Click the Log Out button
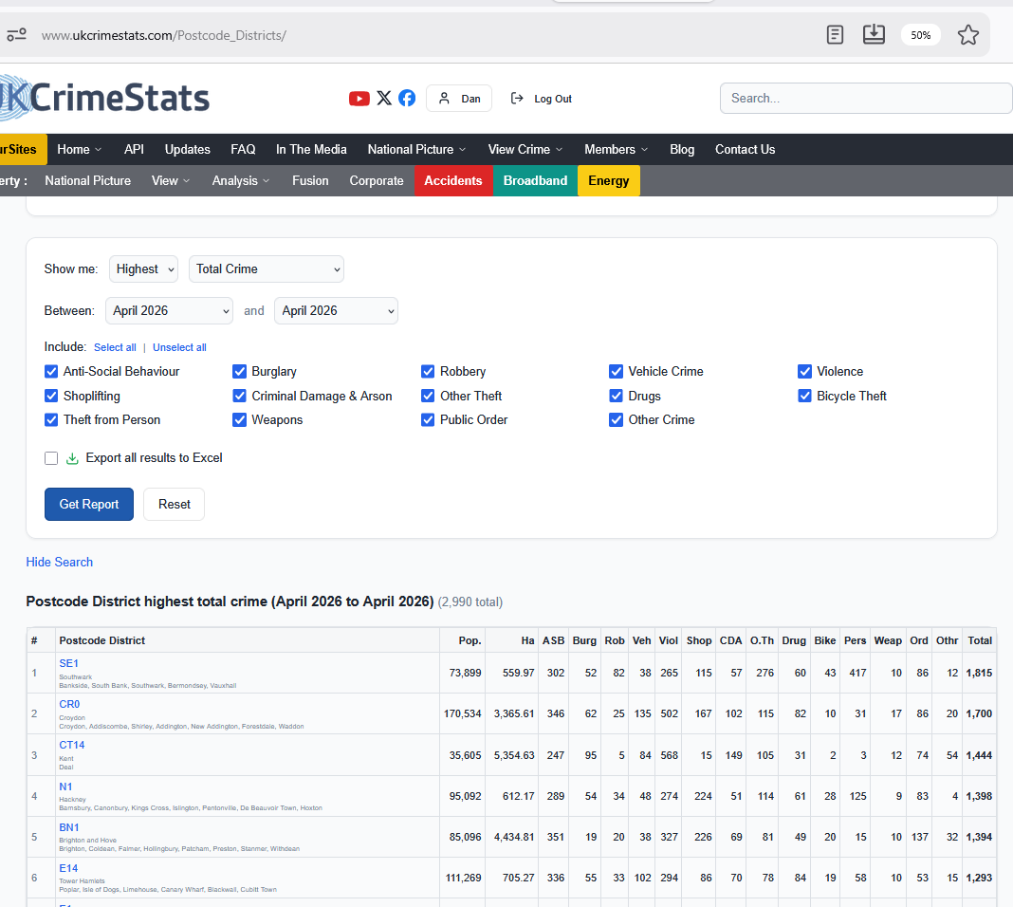 [542, 98]
